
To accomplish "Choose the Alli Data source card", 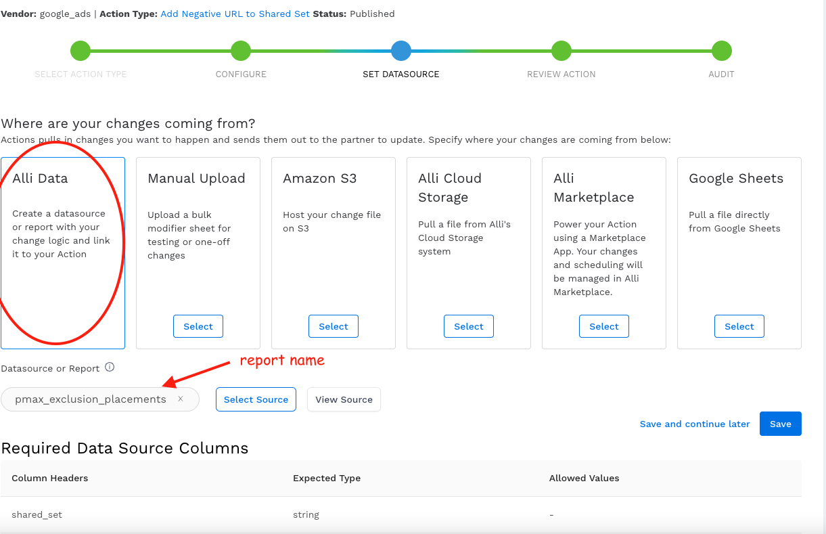I will [x=63, y=252].
